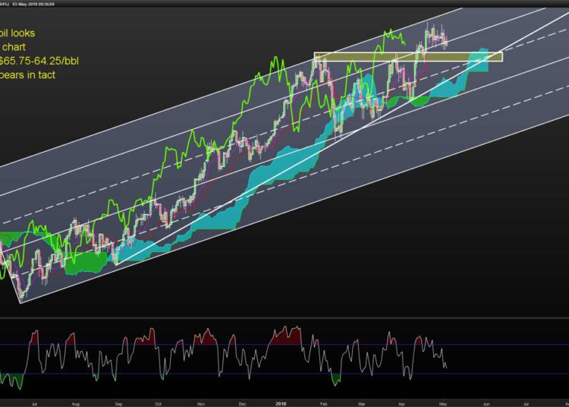Click the green oversold dip near Feb
Screen dimensions: 569x407
click(337, 378)
